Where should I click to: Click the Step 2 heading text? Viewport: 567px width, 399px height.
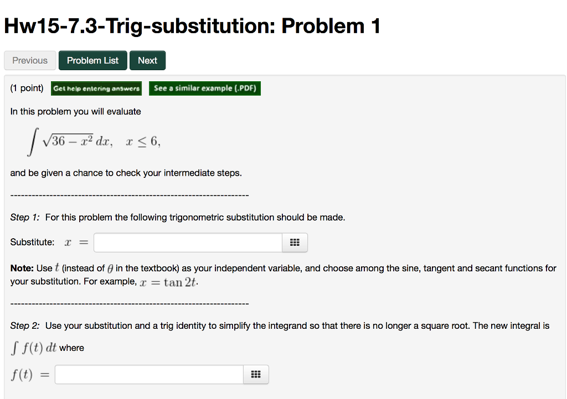tap(25, 326)
